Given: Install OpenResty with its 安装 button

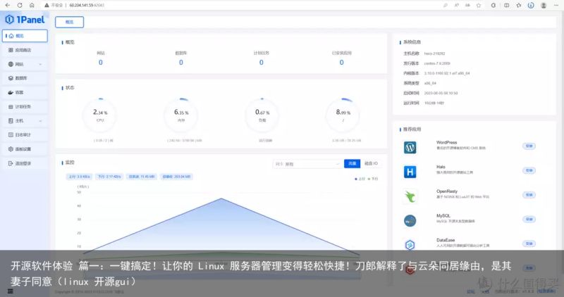Looking at the screenshot, I should coord(529,195).
